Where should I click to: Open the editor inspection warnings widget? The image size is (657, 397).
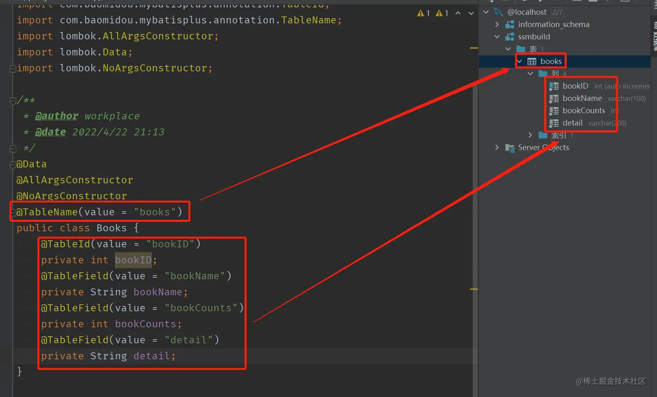point(432,13)
